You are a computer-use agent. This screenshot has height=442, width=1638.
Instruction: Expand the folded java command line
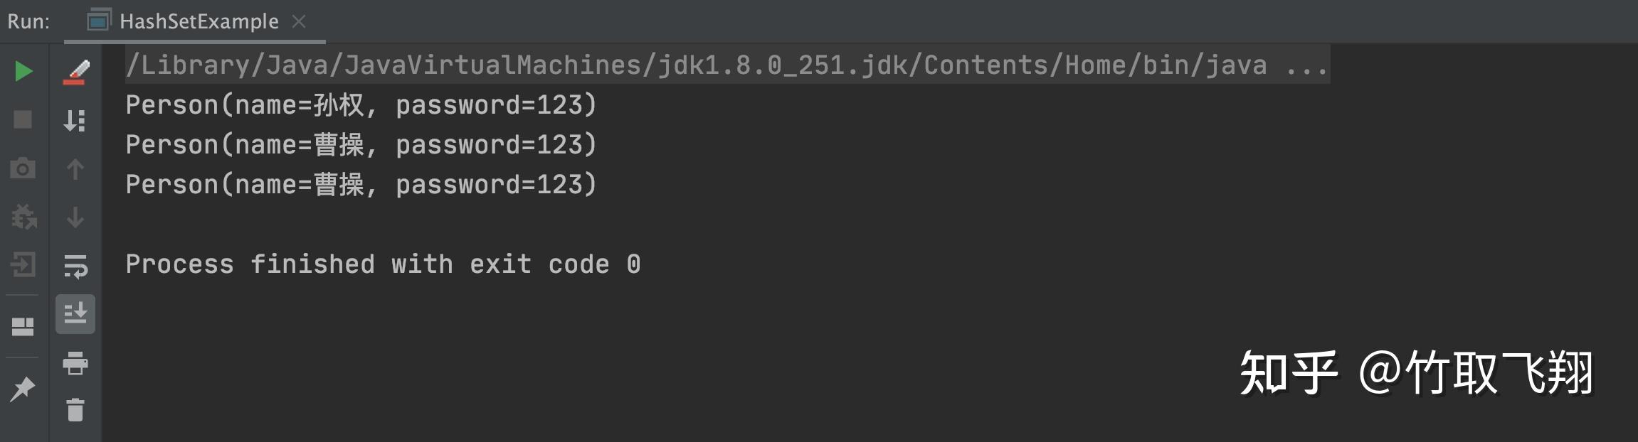(x=1306, y=65)
